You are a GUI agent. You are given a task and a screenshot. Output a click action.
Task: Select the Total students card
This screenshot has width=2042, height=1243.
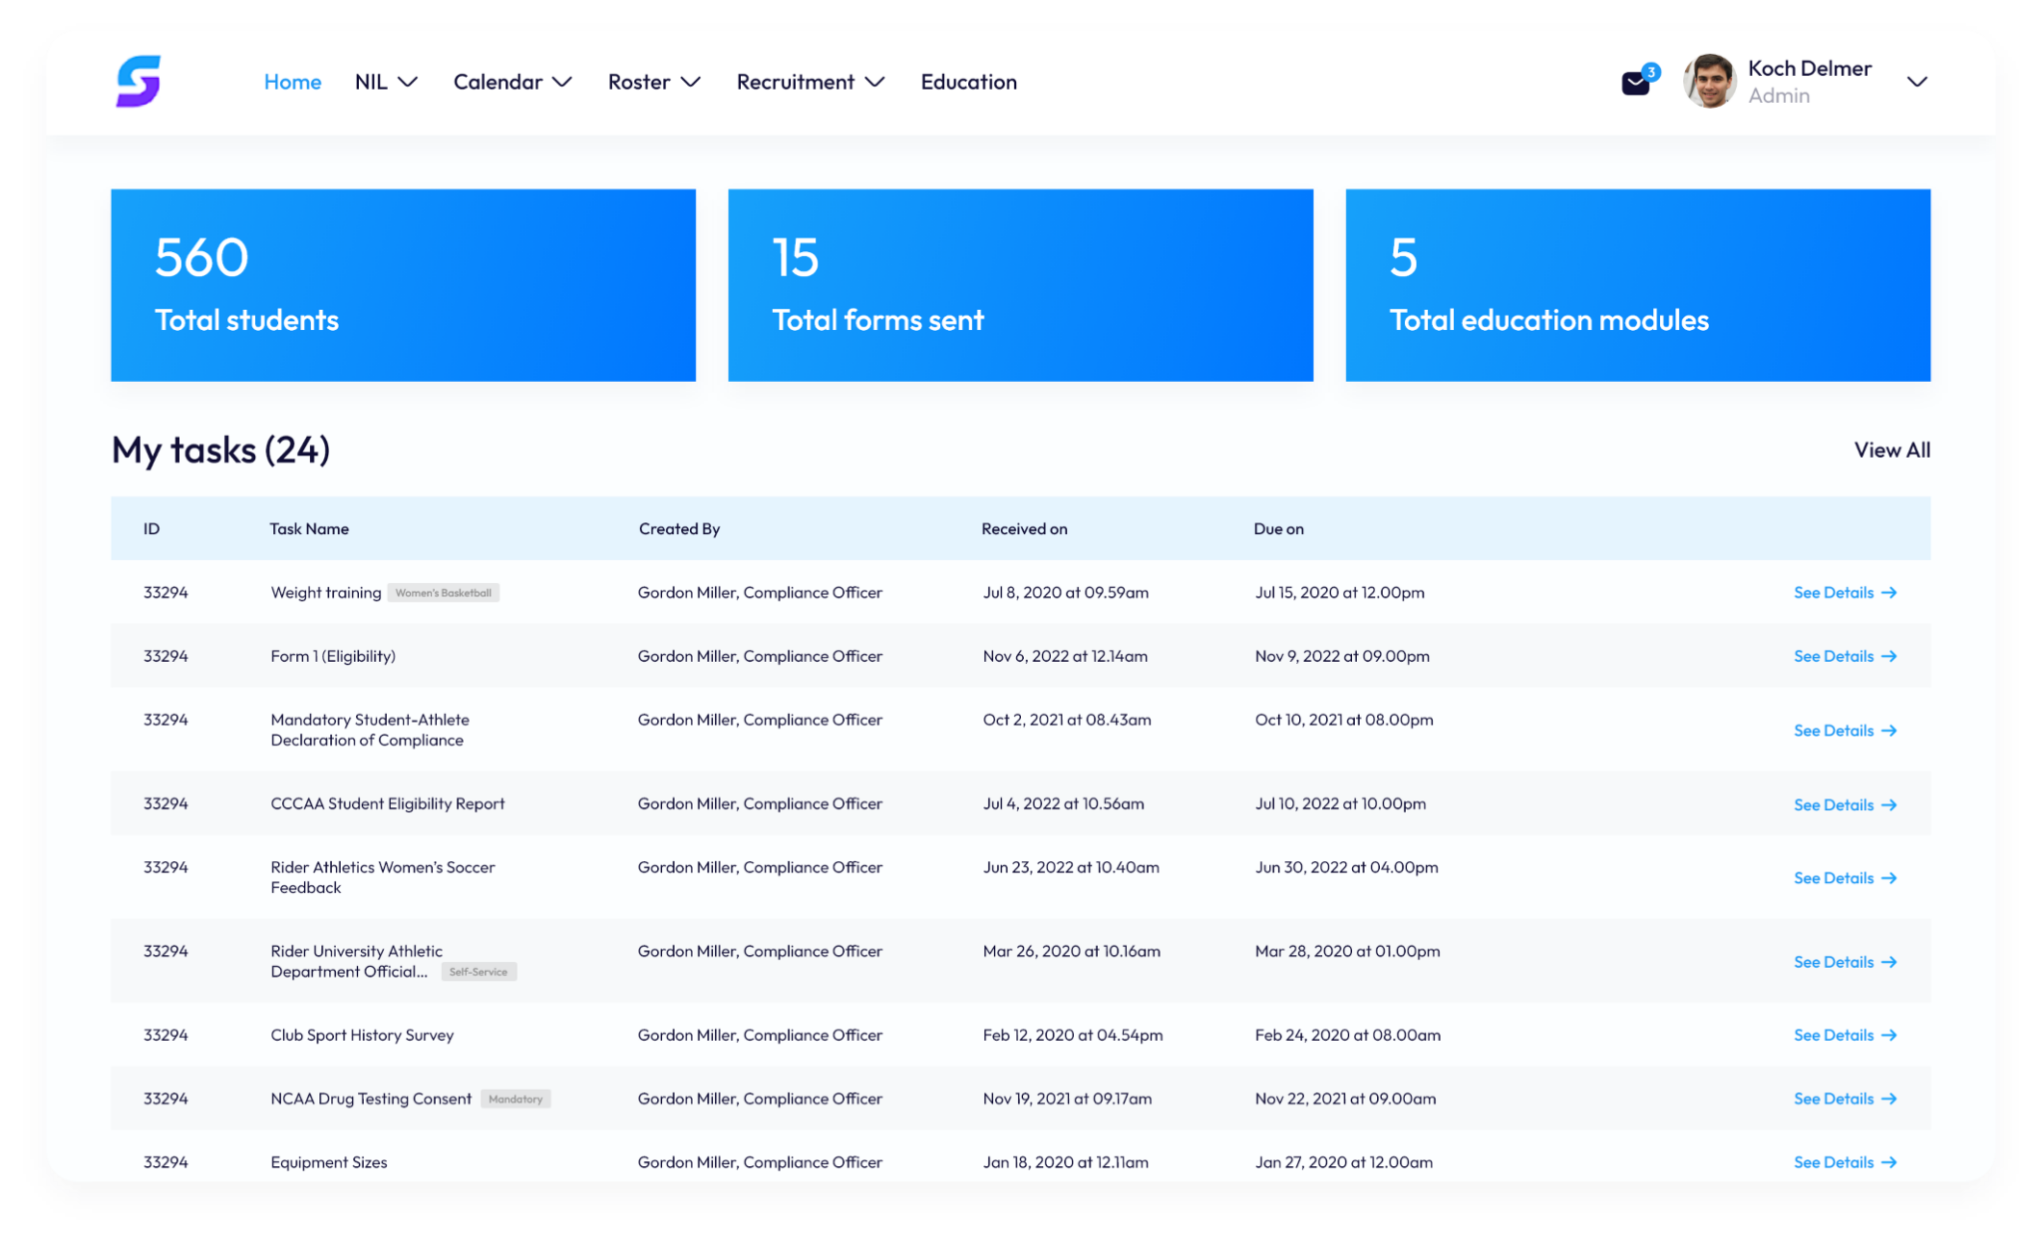point(403,285)
